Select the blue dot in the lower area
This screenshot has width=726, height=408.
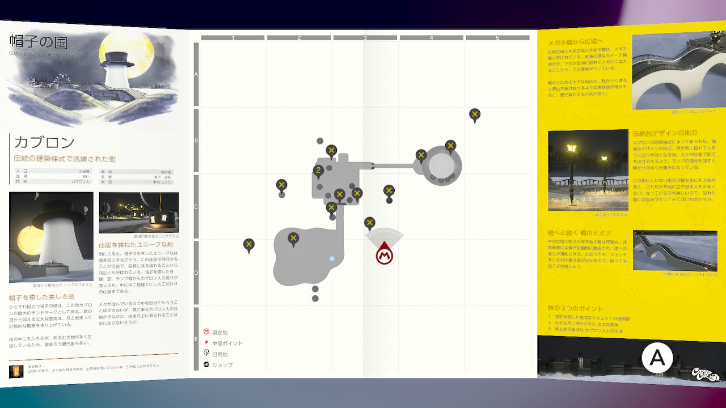pyautogui.click(x=332, y=258)
